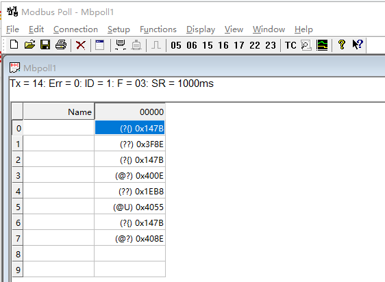Click the empty value cell in row 9
This screenshot has height=282, width=385.
coord(130,270)
